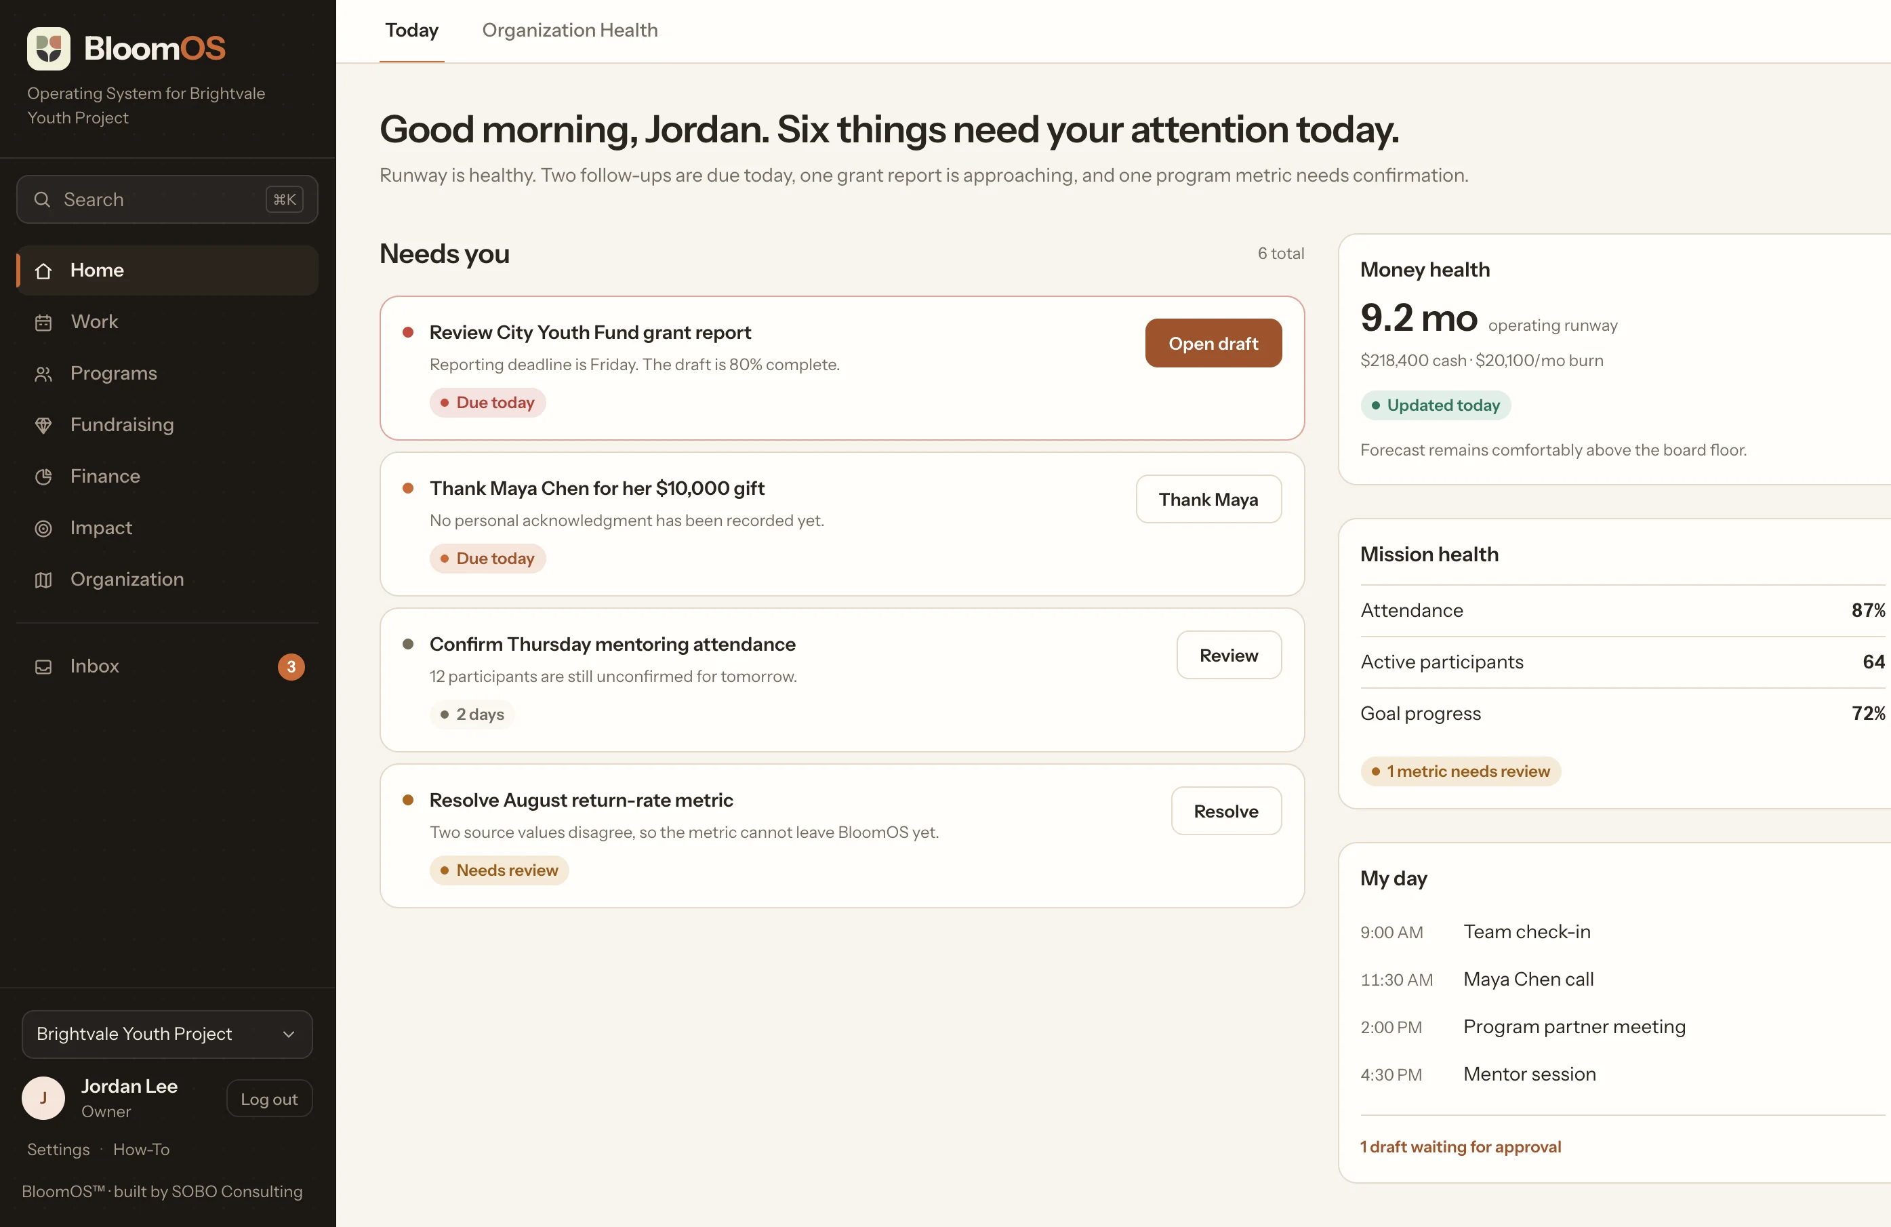
Task: Open the Review City Youth Fund grant report title
Action: (590, 332)
